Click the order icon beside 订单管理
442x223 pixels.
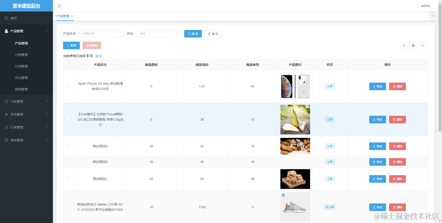point(7,127)
